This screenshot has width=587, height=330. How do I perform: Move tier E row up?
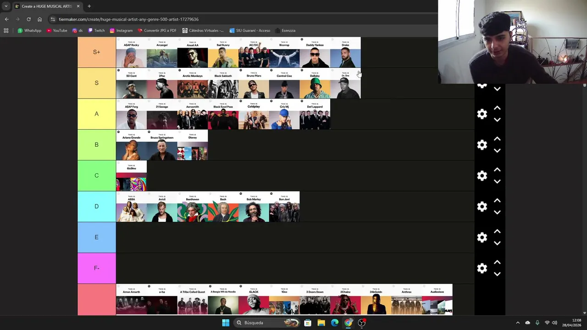pos(497,231)
